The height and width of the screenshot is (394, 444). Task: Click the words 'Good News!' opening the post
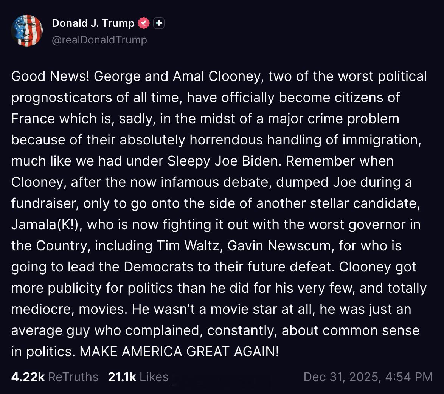pos(50,76)
